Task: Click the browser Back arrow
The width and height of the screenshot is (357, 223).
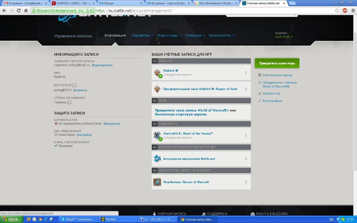Action: 4,11
